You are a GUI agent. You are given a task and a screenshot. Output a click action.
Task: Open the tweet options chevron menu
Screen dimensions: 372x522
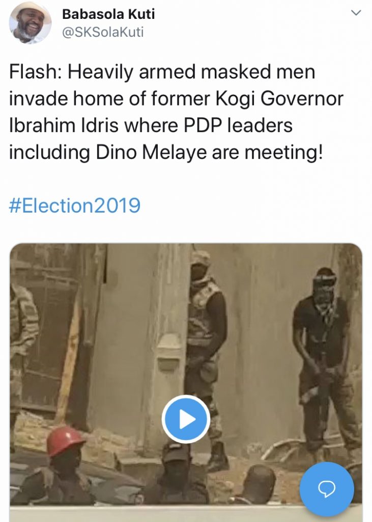(x=356, y=14)
